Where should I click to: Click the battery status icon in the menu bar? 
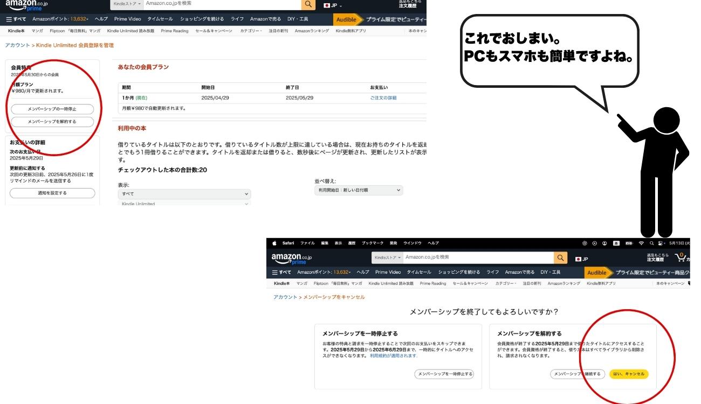tap(628, 243)
